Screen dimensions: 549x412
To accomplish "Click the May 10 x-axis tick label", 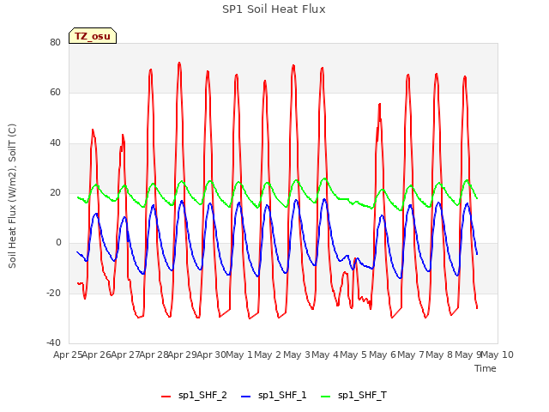I will tap(497, 354).
